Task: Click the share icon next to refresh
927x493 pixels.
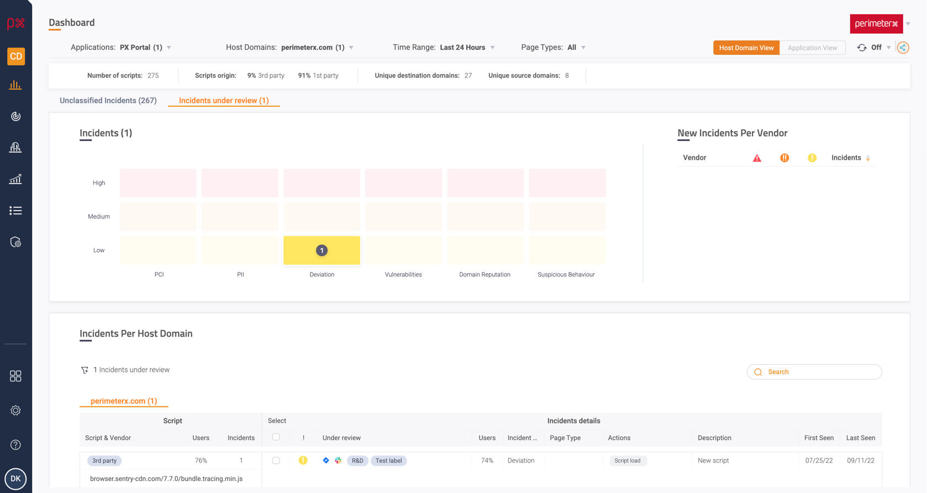Action: [x=903, y=48]
